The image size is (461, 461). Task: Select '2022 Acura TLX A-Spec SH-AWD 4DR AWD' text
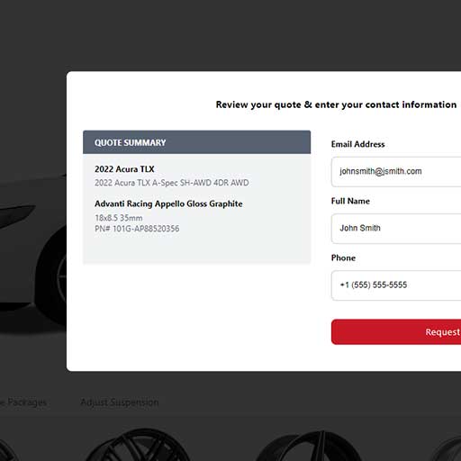tap(172, 183)
